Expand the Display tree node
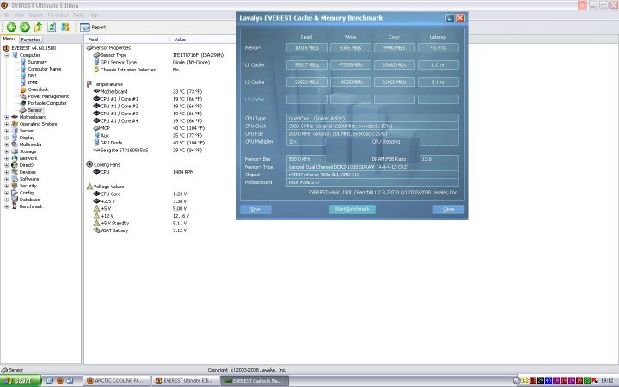Viewport: 619px width, 387px height. pyautogui.click(x=7, y=138)
